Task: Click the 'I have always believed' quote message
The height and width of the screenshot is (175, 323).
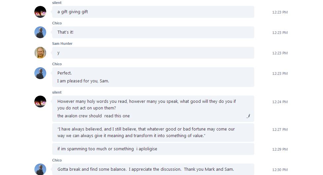Action: [153, 132]
